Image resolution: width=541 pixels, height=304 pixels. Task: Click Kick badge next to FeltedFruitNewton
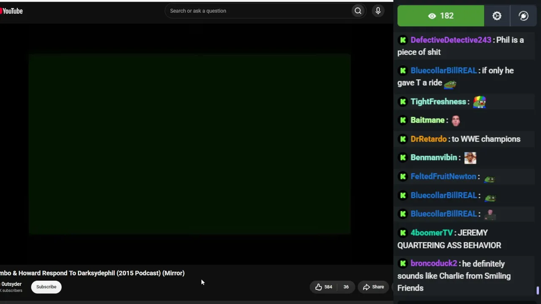[x=403, y=176]
